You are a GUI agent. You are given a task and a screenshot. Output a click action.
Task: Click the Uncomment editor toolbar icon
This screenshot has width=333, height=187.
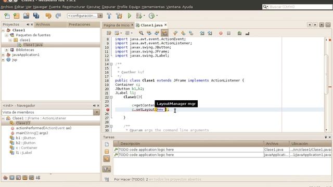pos(247,33)
